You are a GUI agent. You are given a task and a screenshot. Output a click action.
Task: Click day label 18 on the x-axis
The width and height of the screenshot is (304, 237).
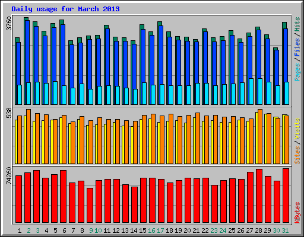169,230
